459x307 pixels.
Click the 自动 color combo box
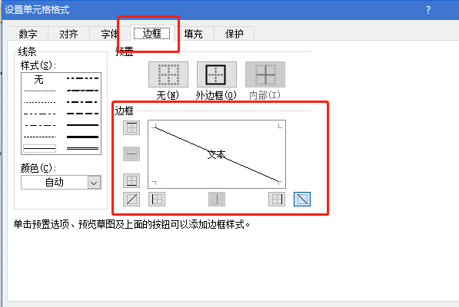click(x=62, y=183)
